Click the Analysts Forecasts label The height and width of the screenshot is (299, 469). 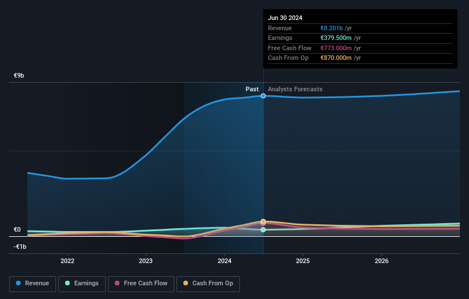point(295,90)
